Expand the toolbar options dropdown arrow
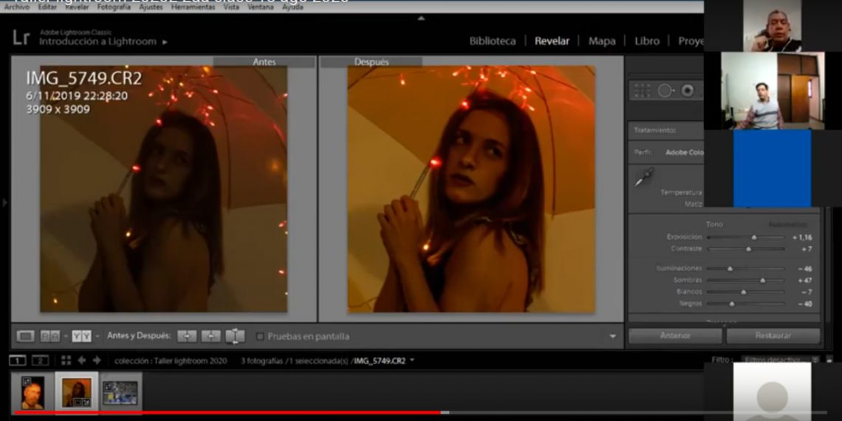 pos(612,336)
